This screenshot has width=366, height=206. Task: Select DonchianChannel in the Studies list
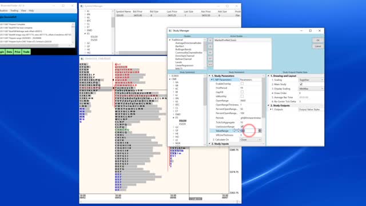coord(185,56)
